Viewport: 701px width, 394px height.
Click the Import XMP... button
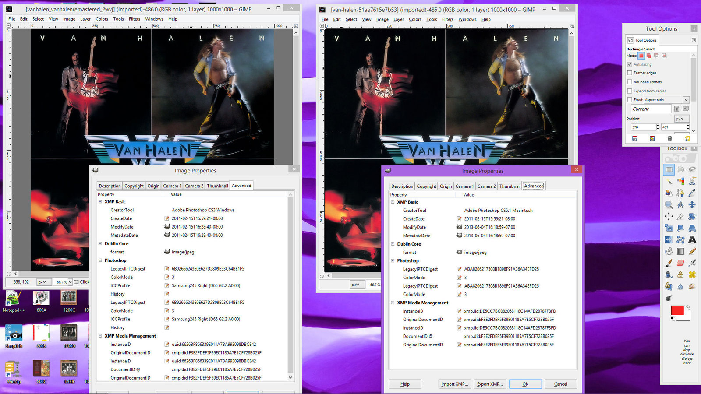pyautogui.click(x=455, y=384)
